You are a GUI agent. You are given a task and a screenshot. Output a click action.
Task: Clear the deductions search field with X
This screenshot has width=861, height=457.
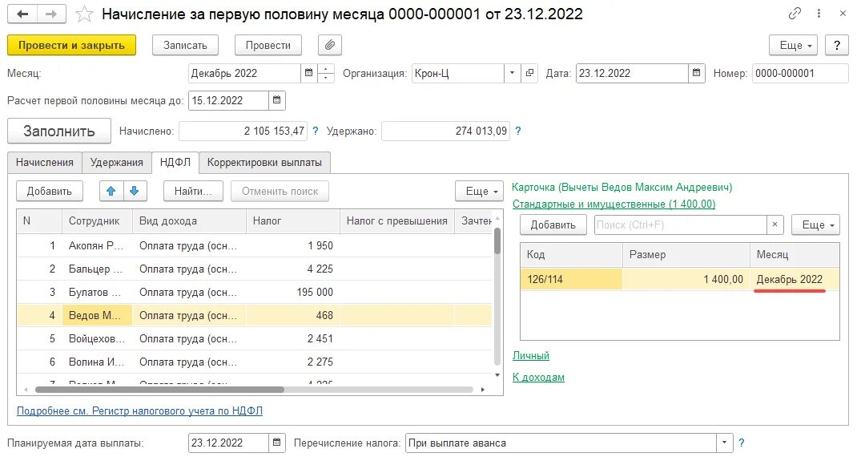pos(774,224)
